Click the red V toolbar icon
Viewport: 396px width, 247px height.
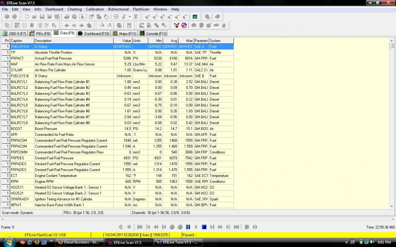click(176, 25)
